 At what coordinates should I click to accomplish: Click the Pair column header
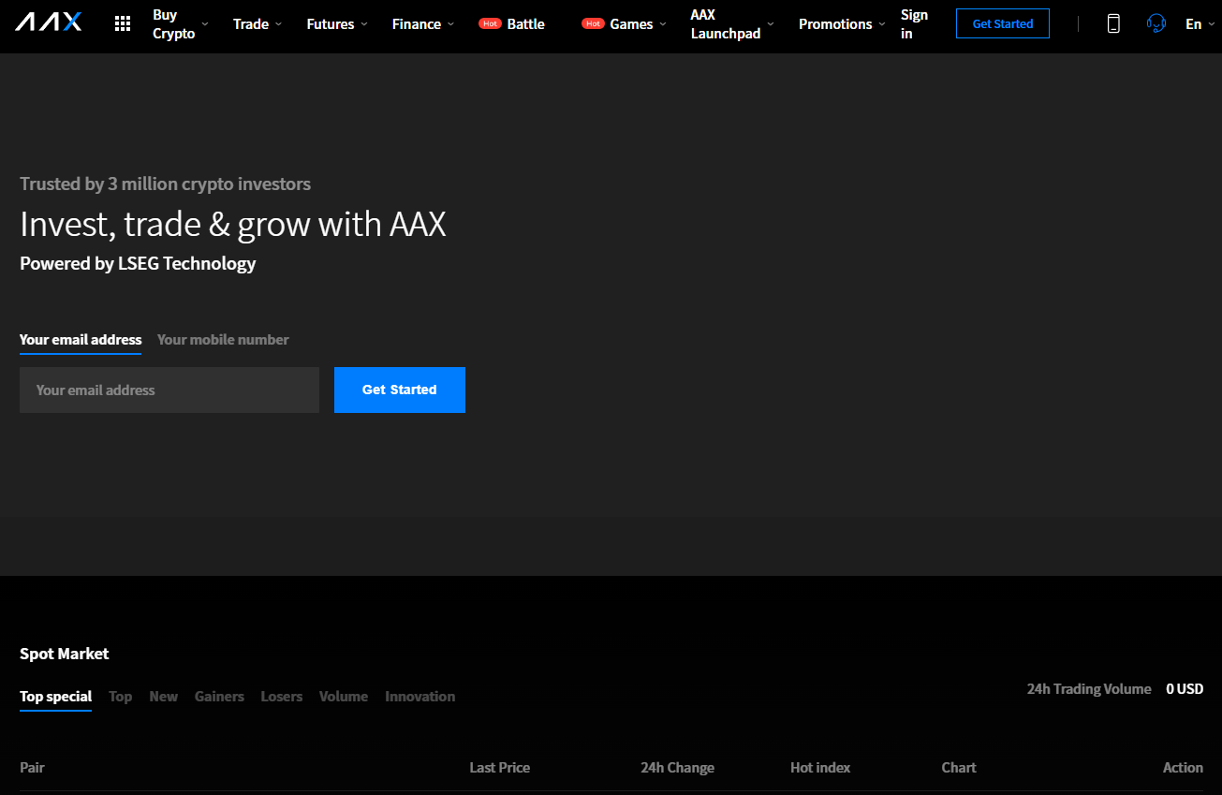pyautogui.click(x=32, y=768)
